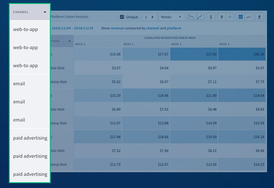Click the number 3 stepper control
The width and height of the screenshot is (274, 188).
point(149,17)
